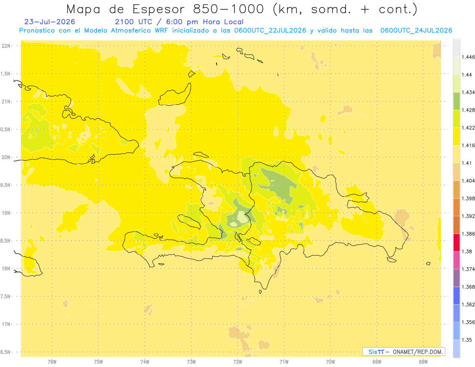
Task: Select the light gray swatch above 1.446
Action: coord(456,48)
